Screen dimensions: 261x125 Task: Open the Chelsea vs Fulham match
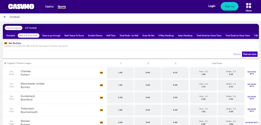[26, 73]
